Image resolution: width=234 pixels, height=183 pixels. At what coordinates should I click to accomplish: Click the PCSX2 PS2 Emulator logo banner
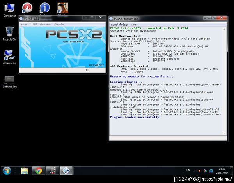(74, 36)
